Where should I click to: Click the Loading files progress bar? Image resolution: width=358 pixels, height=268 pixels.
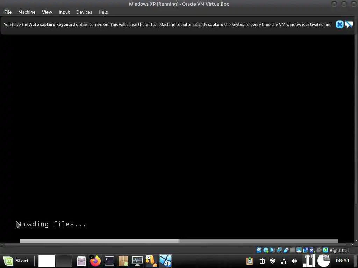pyautogui.click(x=179, y=241)
